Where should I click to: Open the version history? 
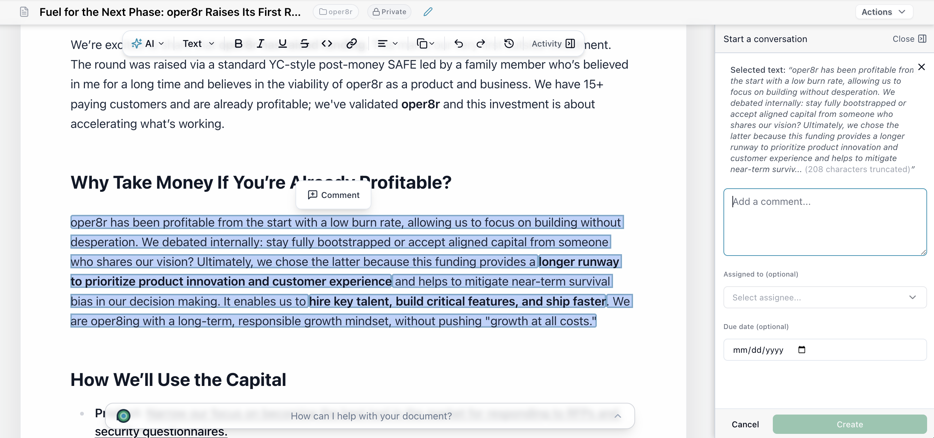(x=509, y=43)
